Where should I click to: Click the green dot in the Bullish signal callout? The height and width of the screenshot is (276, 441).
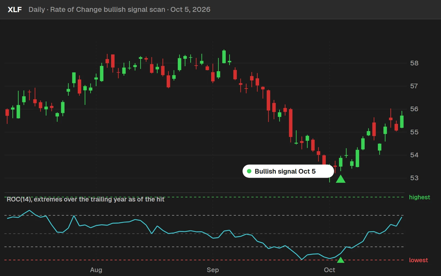pyautogui.click(x=249, y=171)
